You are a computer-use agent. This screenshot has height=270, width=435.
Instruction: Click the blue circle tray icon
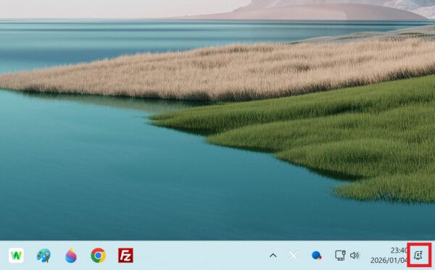point(317,256)
